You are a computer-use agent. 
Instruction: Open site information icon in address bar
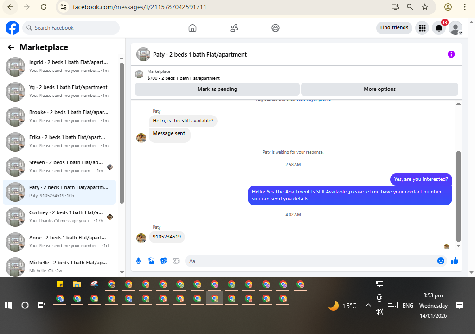click(x=63, y=7)
